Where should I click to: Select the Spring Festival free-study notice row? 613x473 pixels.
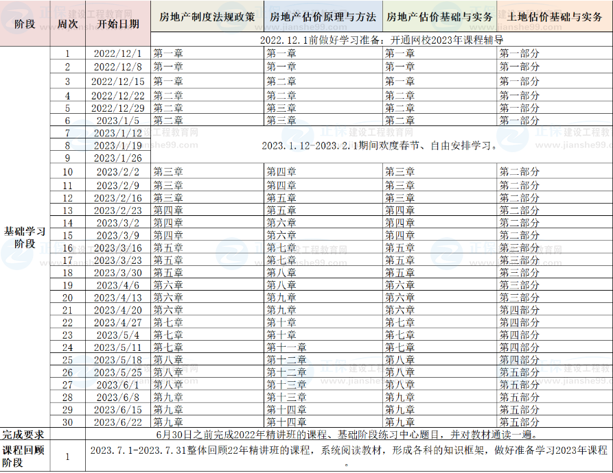point(380,146)
